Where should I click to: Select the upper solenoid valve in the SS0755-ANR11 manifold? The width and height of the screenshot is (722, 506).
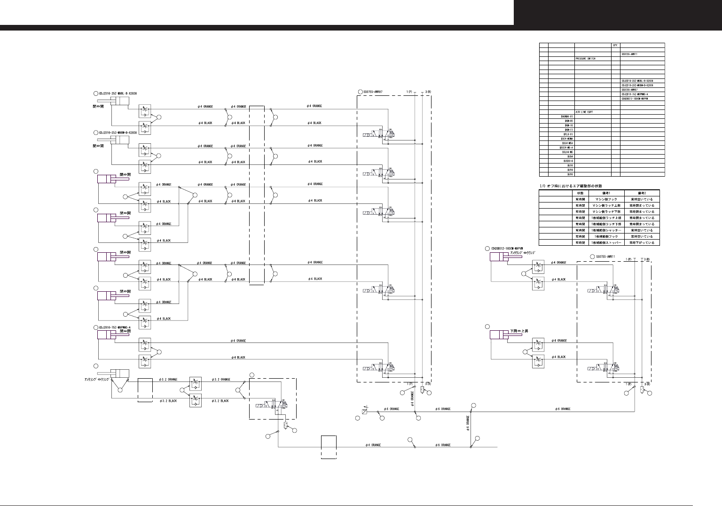604,290
